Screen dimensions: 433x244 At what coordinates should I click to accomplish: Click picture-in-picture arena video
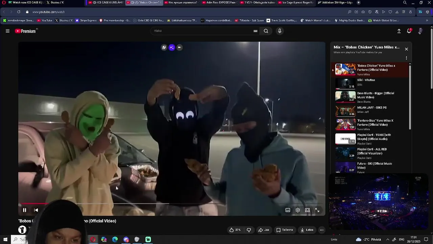coord(379,202)
